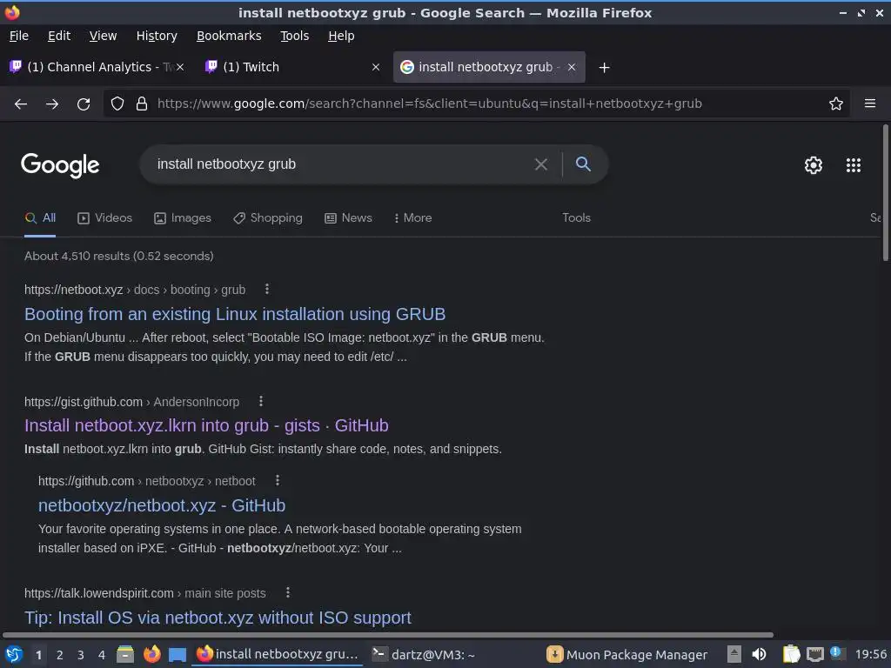Open 'Tip: Install OS via netboot.xyz' link
Screen dimensions: 891x668
[x=218, y=618]
